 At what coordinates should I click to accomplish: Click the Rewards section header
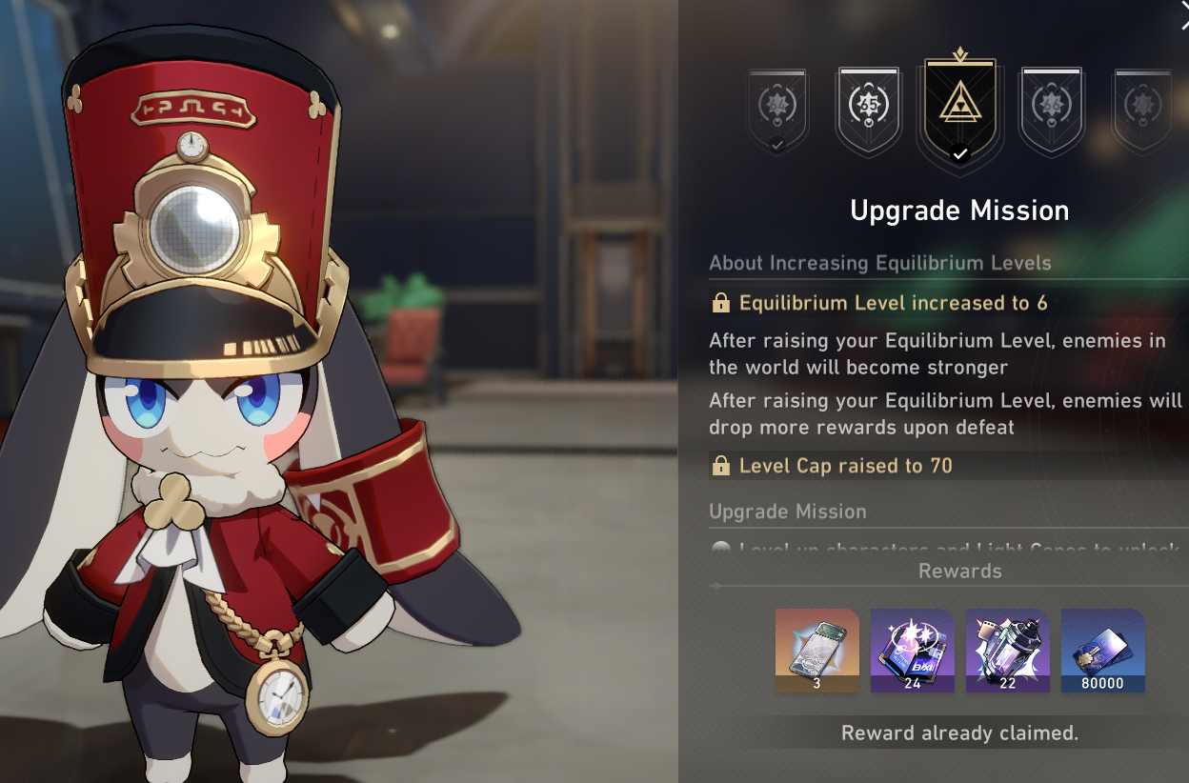[959, 571]
